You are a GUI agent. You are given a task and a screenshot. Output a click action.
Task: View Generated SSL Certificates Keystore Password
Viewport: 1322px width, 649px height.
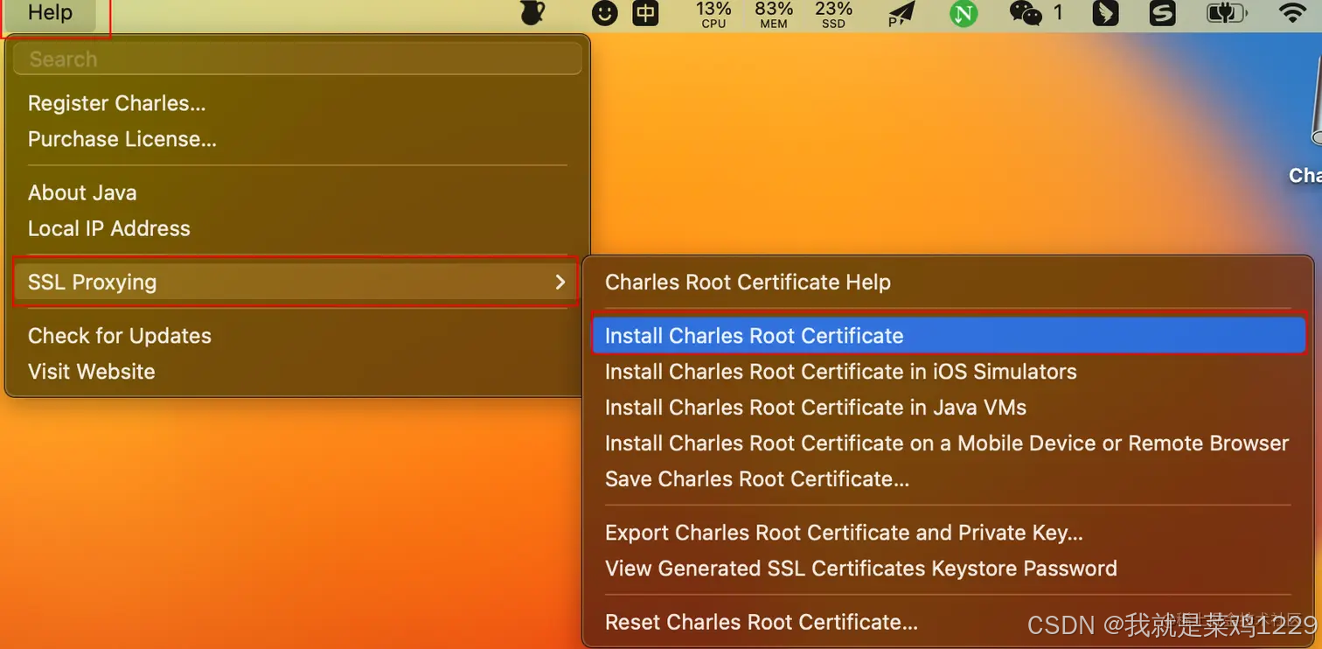(x=949, y=569)
